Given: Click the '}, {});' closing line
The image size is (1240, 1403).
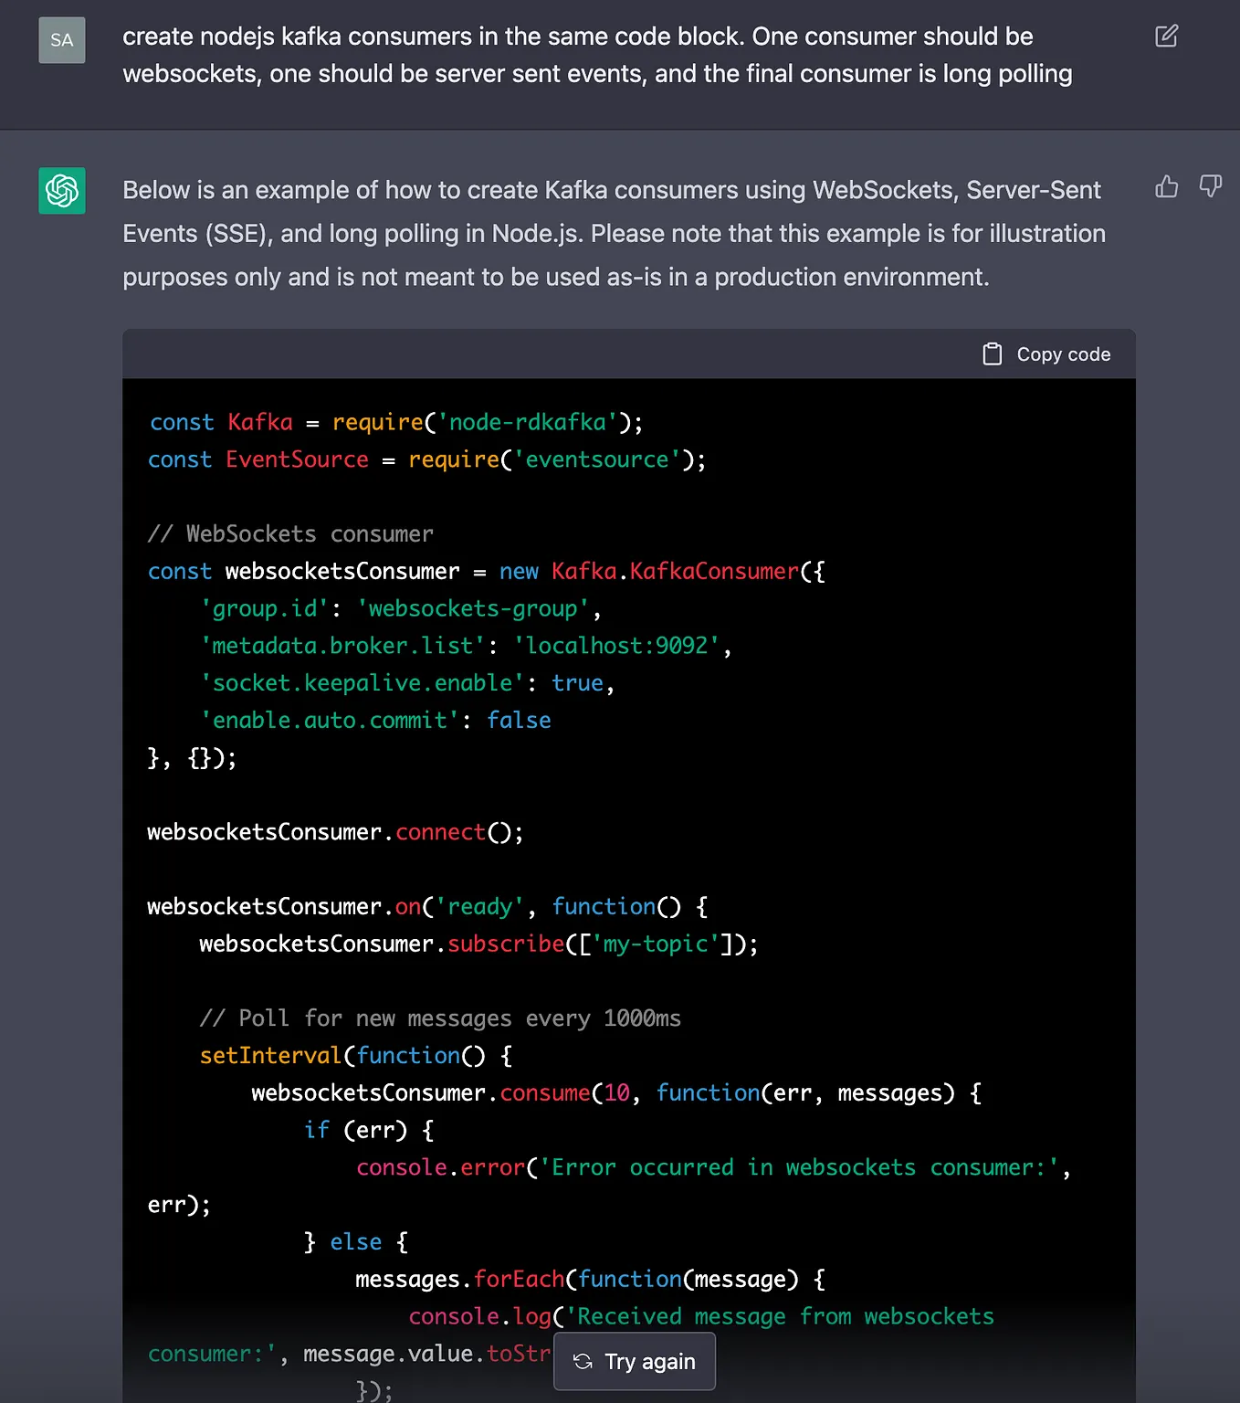Looking at the screenshot, I should [193, 758].
